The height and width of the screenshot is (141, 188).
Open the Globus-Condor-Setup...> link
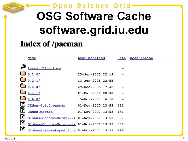tap(52, 124)
